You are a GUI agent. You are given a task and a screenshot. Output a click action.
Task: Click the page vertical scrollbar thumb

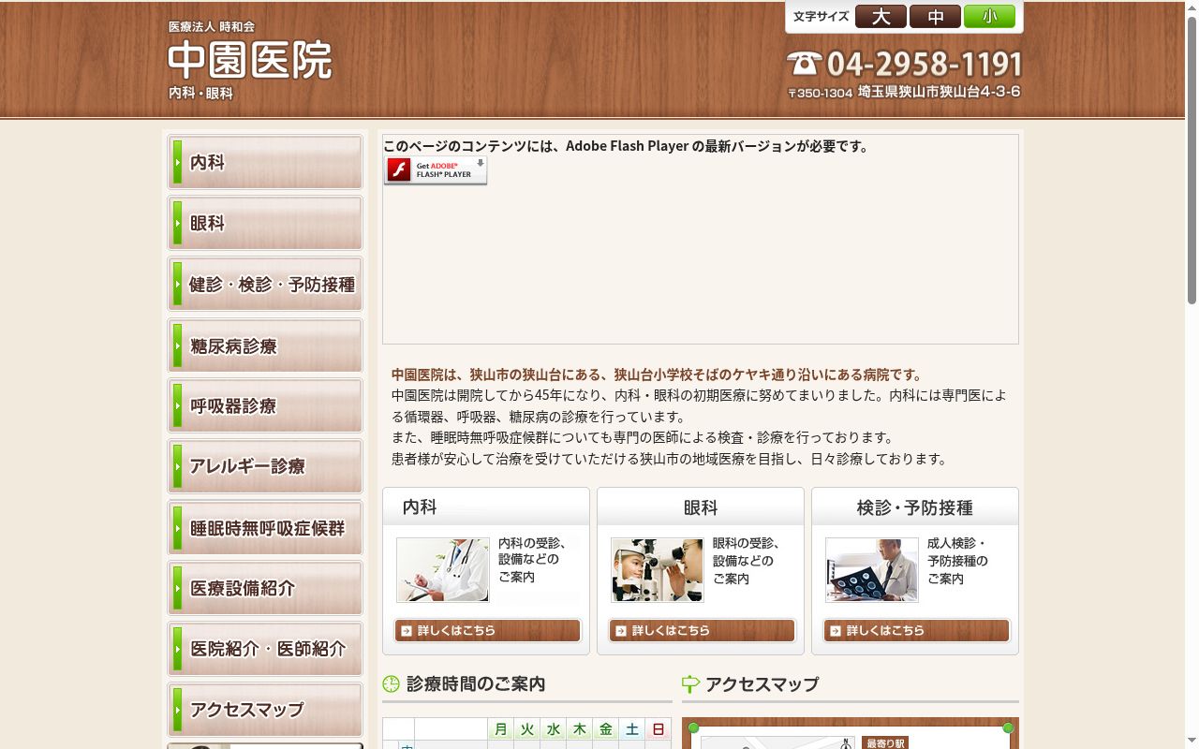(1192, 159)
